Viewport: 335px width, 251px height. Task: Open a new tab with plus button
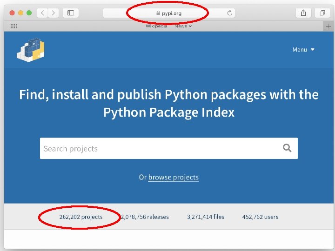pos(328,26)
